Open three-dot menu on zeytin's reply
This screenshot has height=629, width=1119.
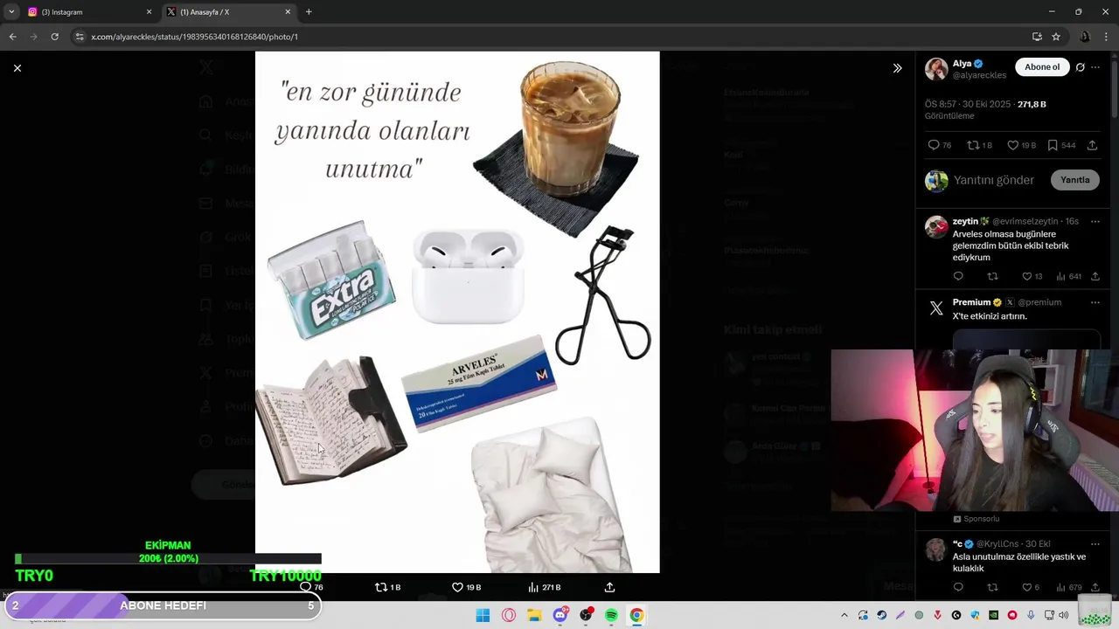click(1095, 221)
